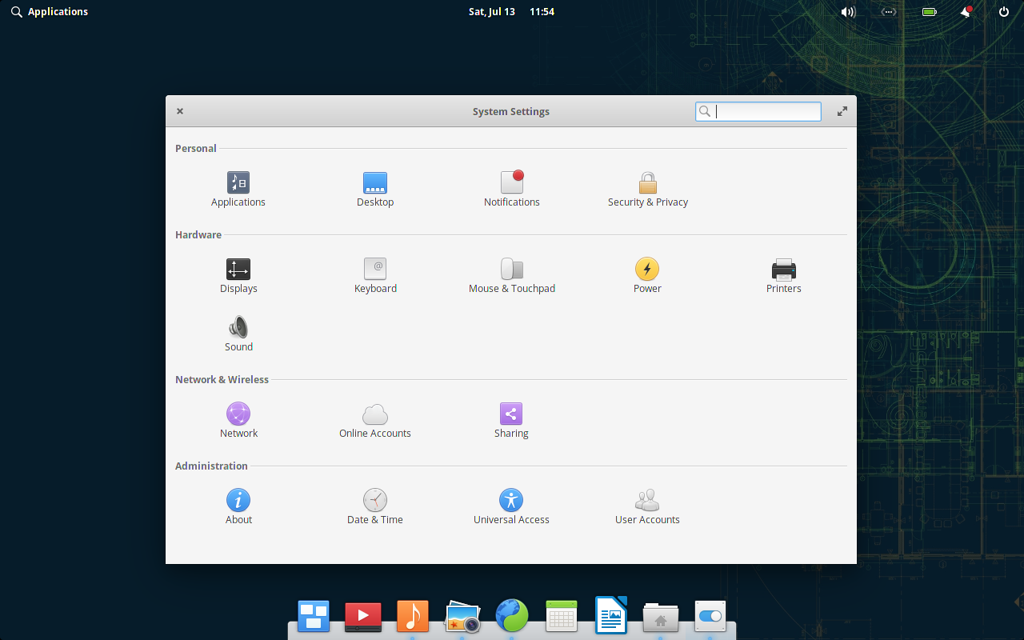Image resolution: width=1024 pixels, height=640 pixels.
Task: Open the date and time panel indicator
Action: [x=511, y=12]
